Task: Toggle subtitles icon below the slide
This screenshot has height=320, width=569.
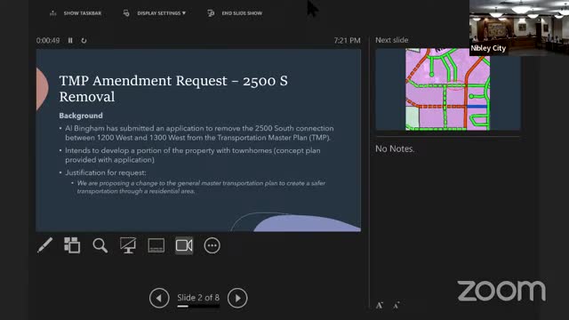Action: pyautogui.click(x=156, y=245)
